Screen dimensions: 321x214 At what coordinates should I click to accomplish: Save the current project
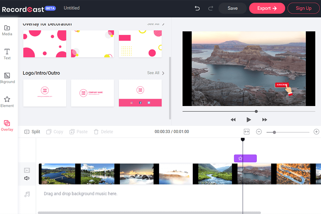tap(232, 8)
